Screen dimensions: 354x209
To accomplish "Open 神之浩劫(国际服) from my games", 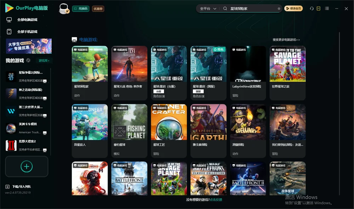I will click(27, 94).
